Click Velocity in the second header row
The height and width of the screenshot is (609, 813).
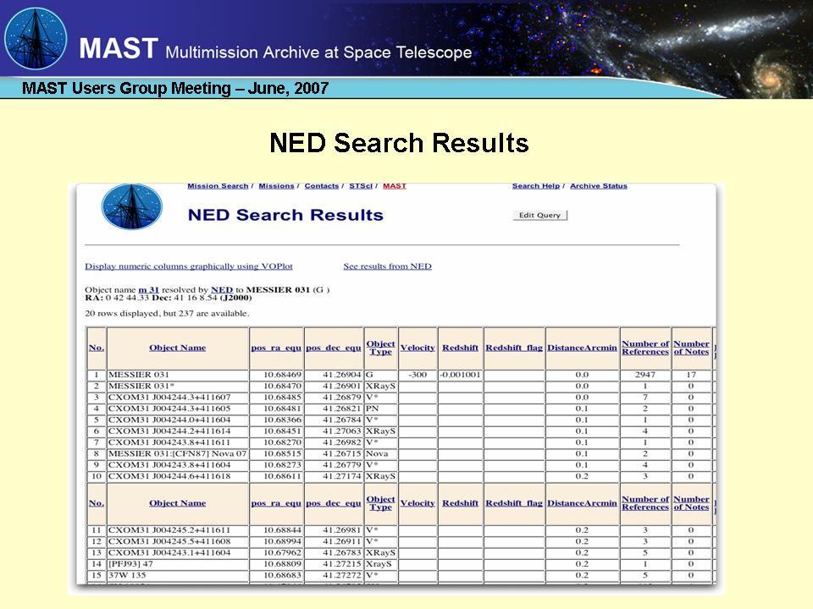coord(418,502)
